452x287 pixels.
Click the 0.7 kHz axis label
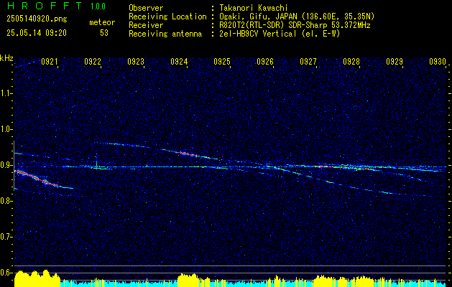coord(6,237)
